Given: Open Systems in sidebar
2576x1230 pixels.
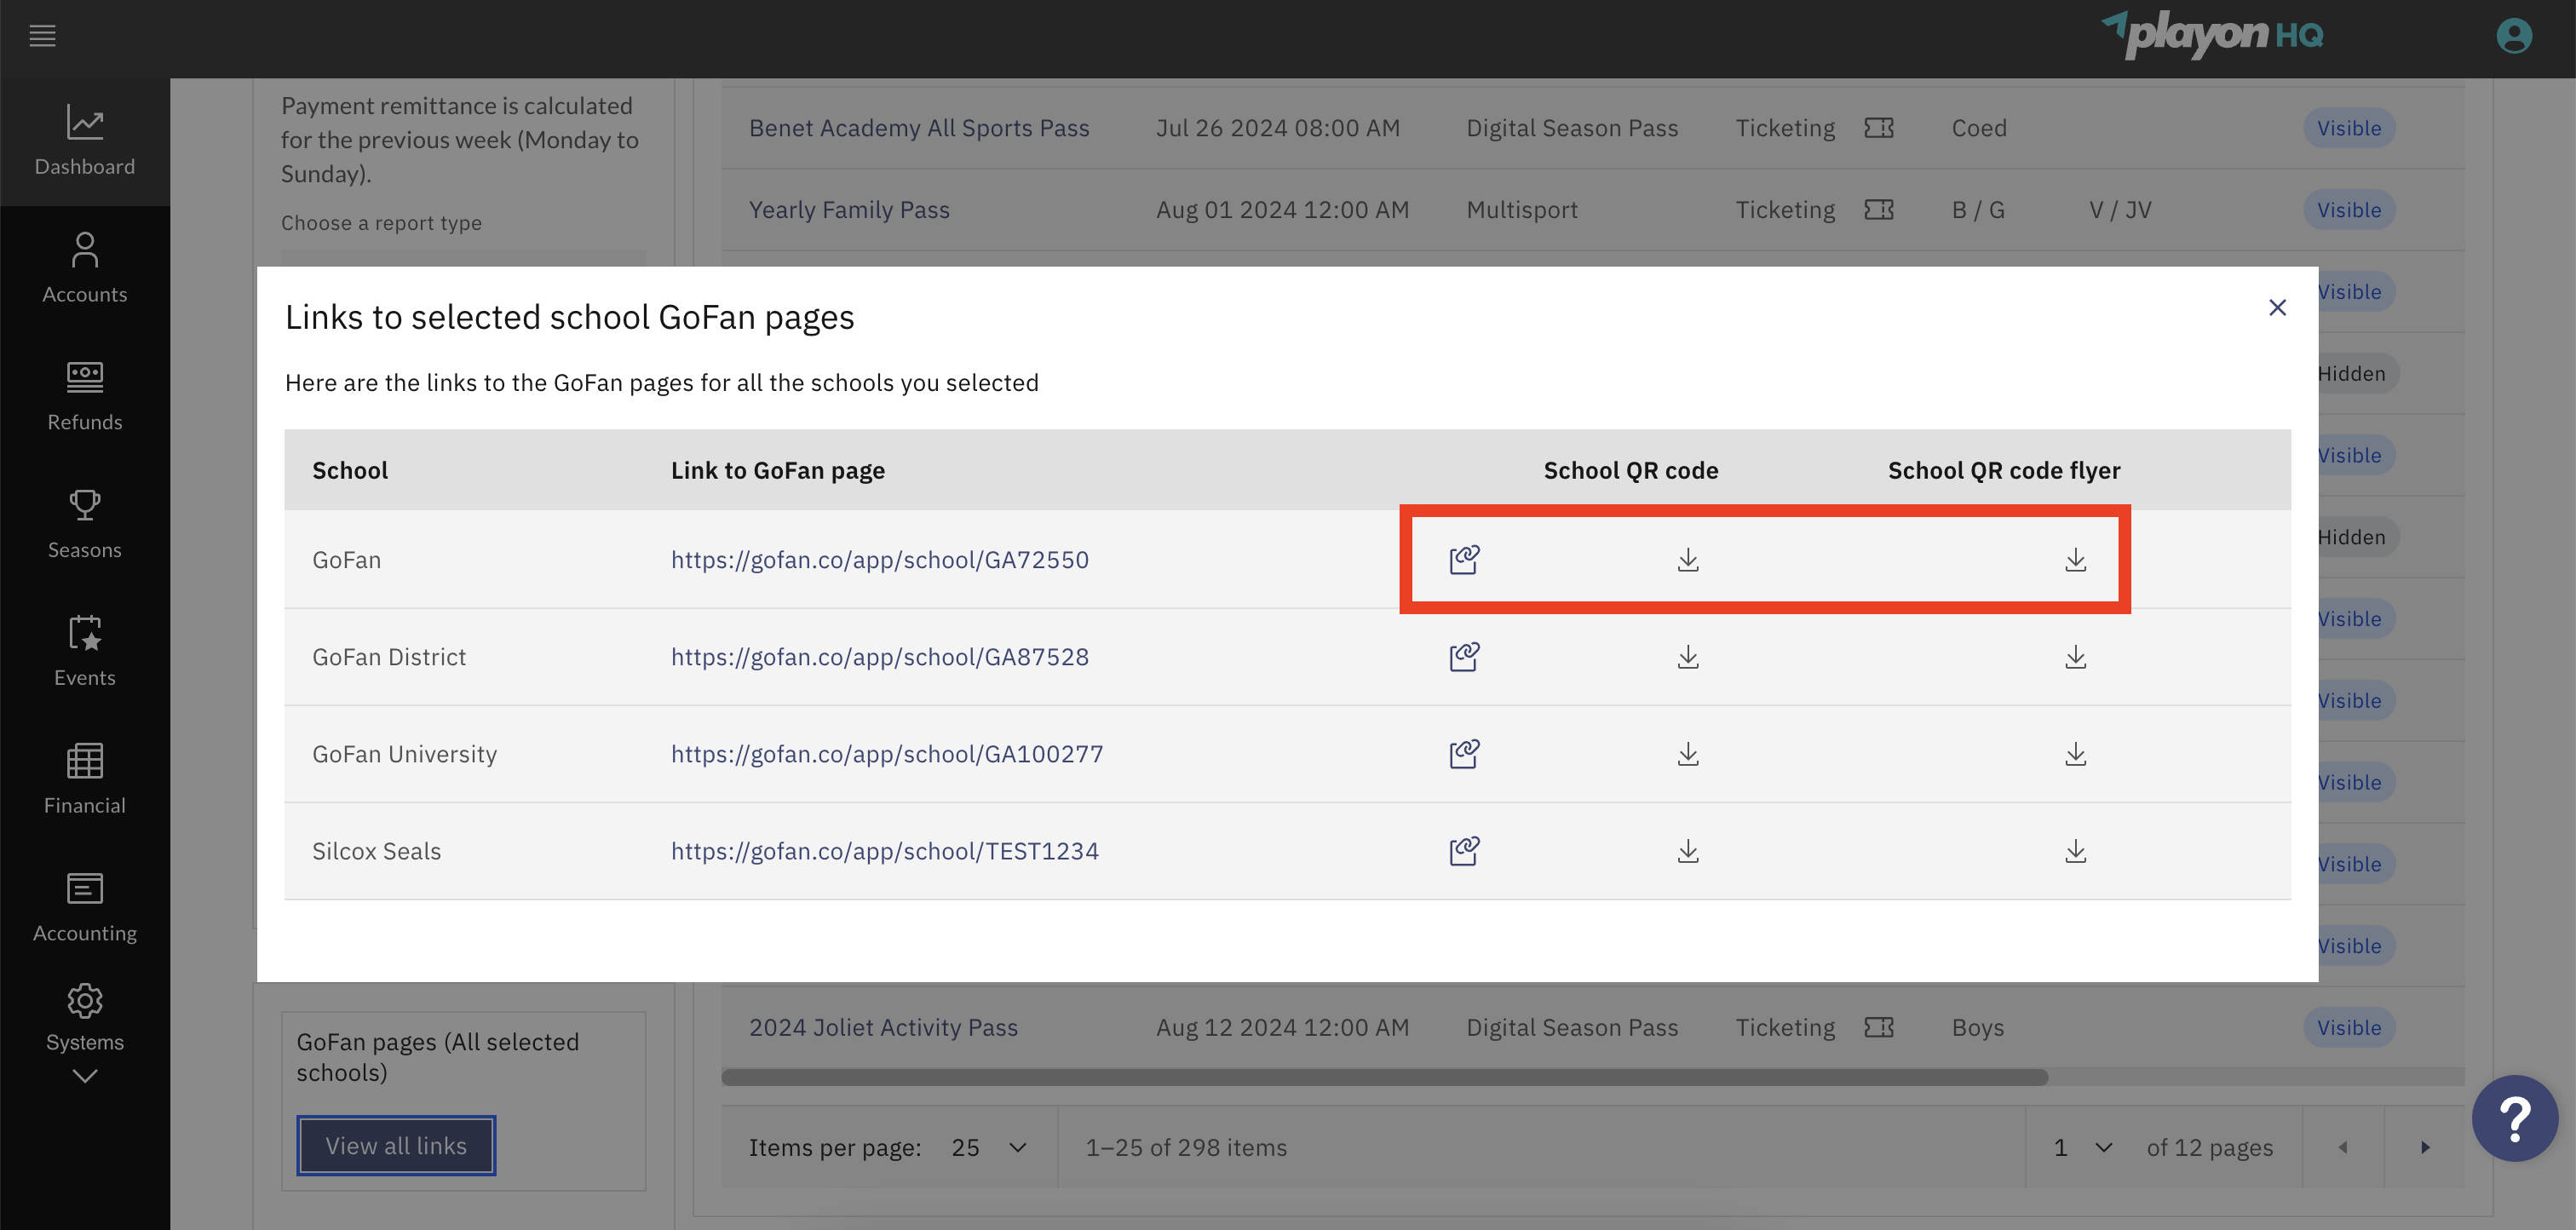Looking at the screenshot, I should [x=85, y=1018].
